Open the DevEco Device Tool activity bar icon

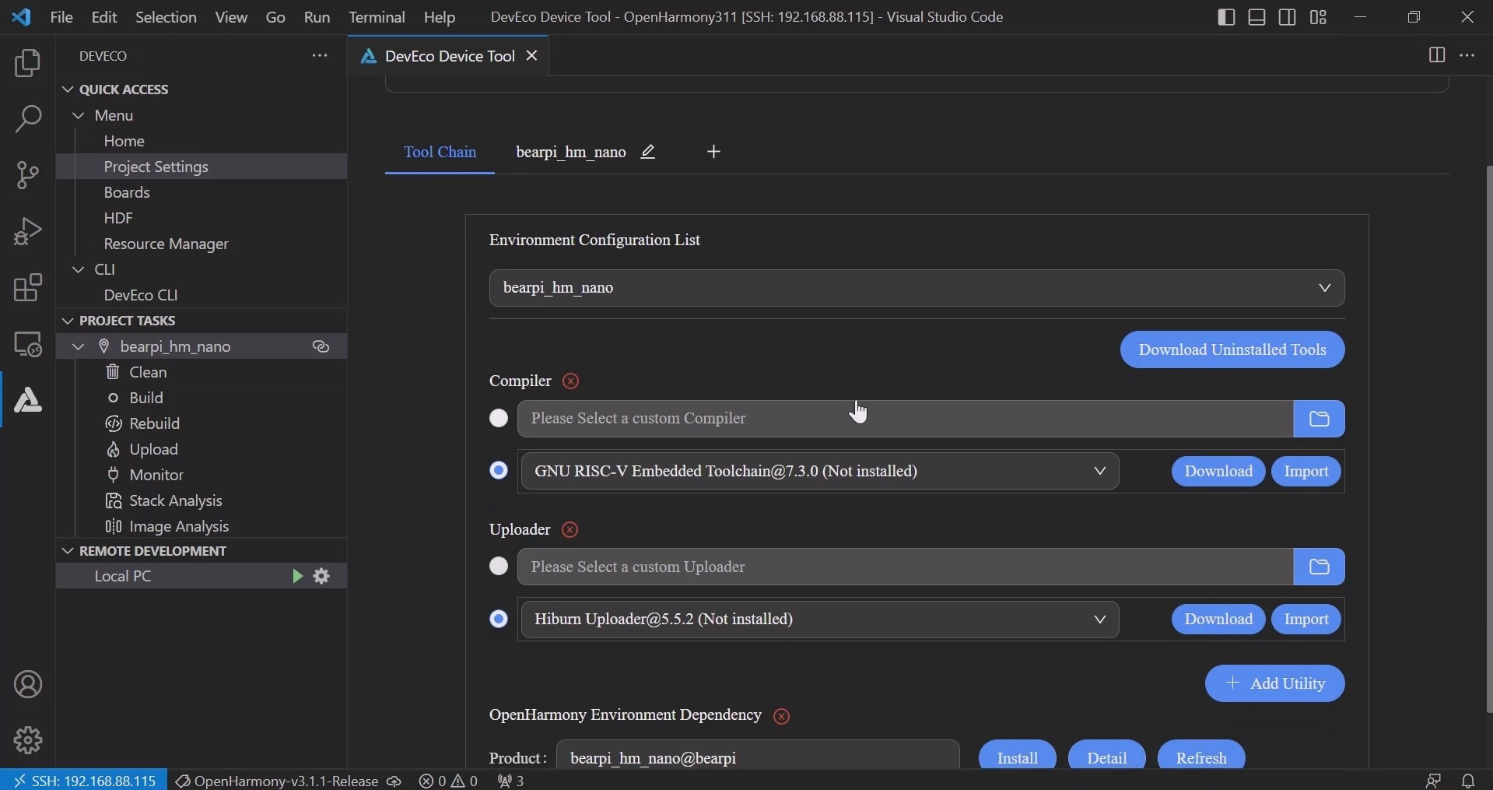(x=28, y=400)
